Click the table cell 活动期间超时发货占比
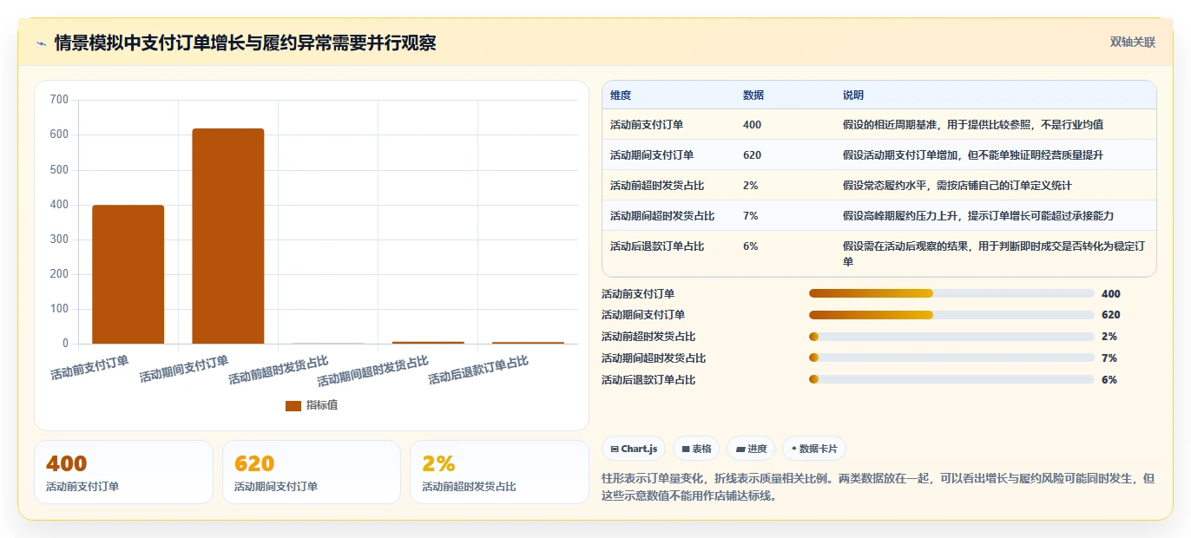The image size is (1191, 538). click(662, 216)
